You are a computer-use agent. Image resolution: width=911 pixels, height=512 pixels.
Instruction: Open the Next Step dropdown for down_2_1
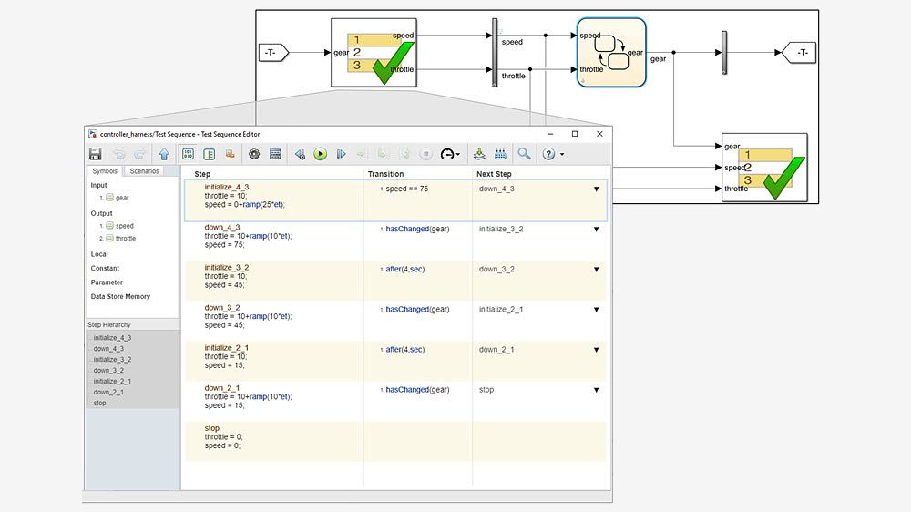(x=597, y=390)
